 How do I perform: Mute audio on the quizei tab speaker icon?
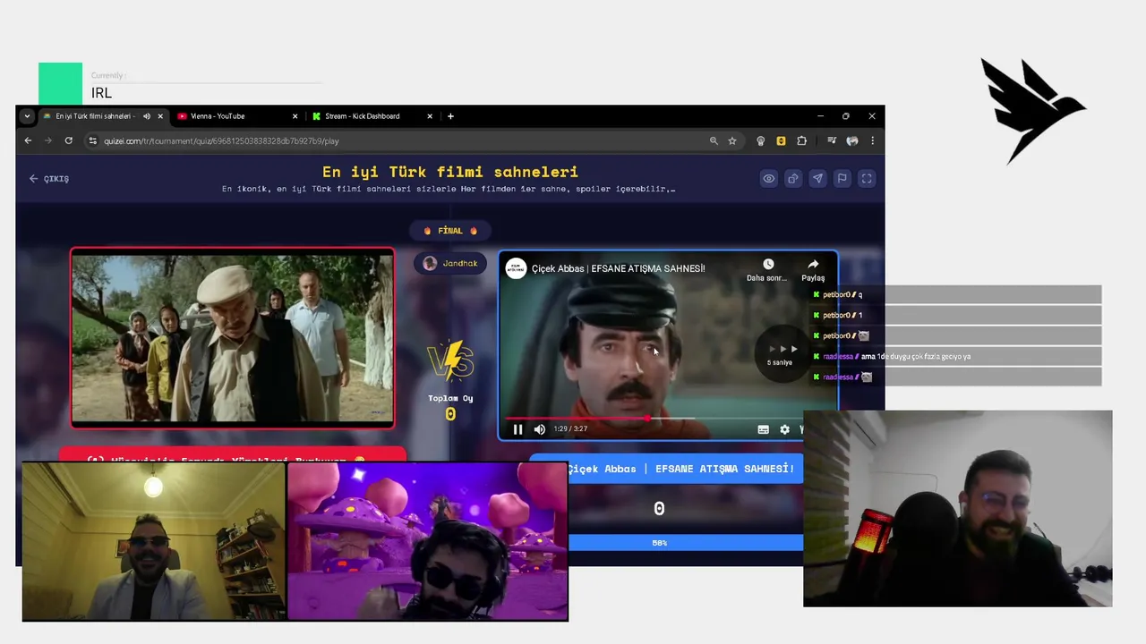coord(147,116)
